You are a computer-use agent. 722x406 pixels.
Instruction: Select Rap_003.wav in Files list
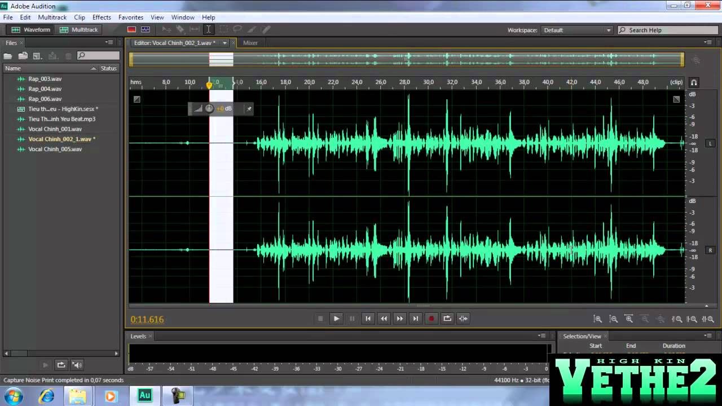[45, 79]
